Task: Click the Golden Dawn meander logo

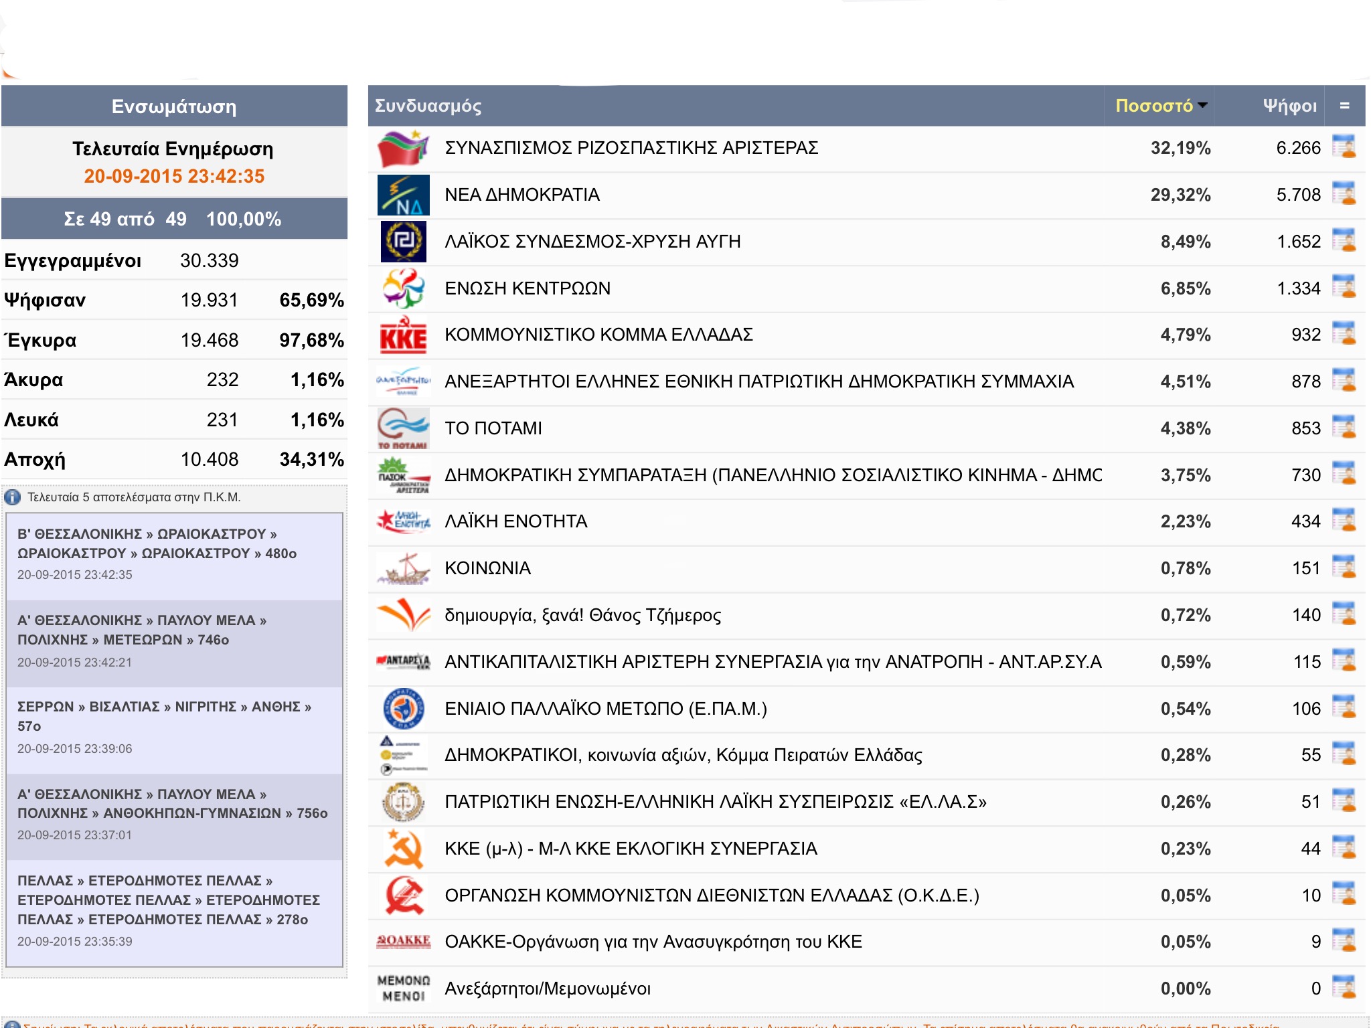Action: (403, 241)
